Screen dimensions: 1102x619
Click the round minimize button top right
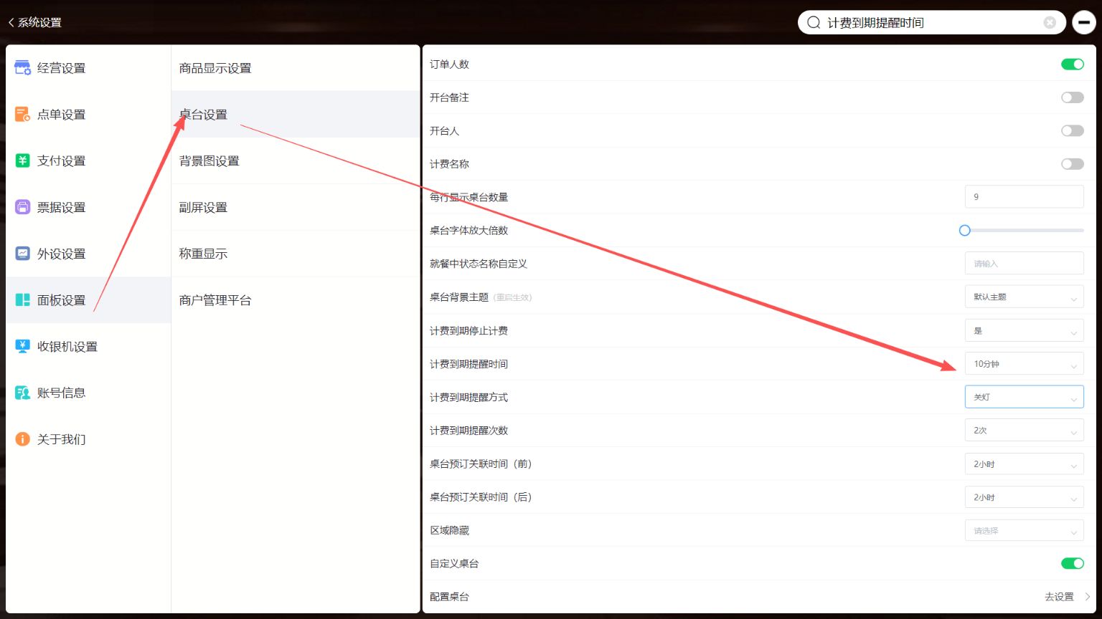pos(1084,23)
